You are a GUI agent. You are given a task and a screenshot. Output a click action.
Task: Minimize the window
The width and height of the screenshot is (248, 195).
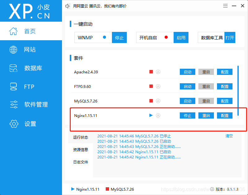[x=234, y=6]
